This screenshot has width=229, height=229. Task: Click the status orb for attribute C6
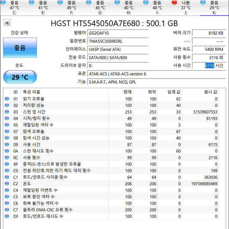7,203
